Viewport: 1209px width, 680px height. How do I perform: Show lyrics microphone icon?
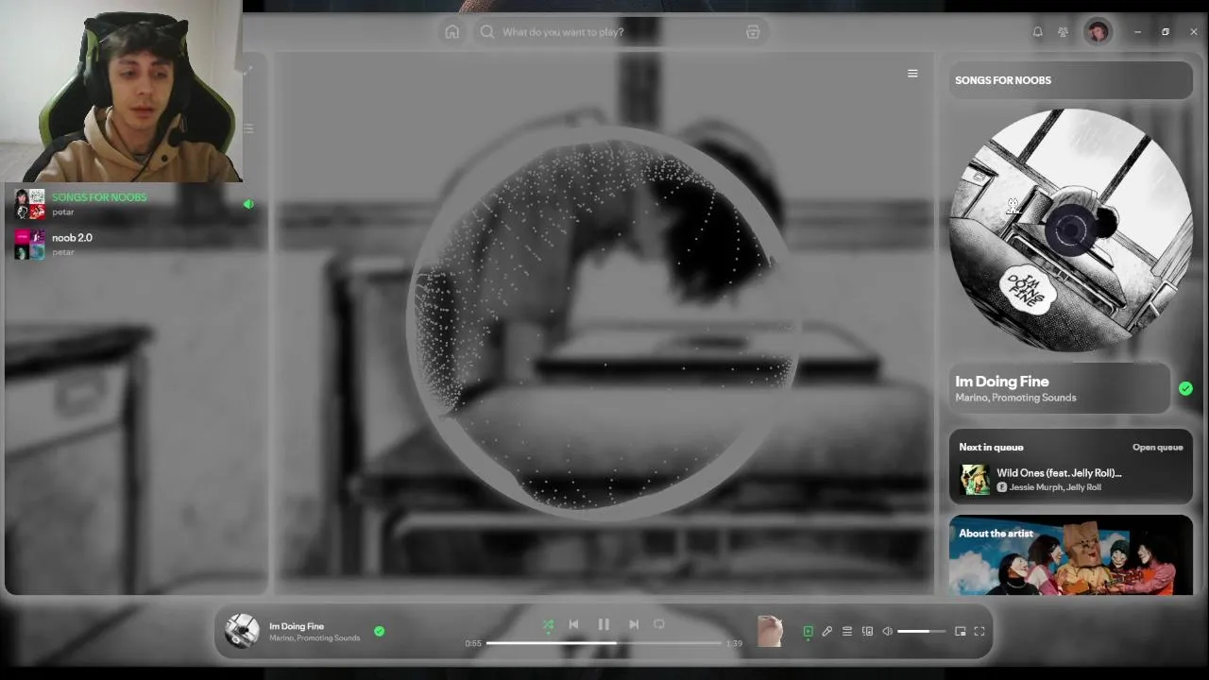pyautogui.click(x=827, y=632)
